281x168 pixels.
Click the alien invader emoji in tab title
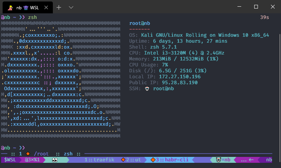tap(26, 8)
